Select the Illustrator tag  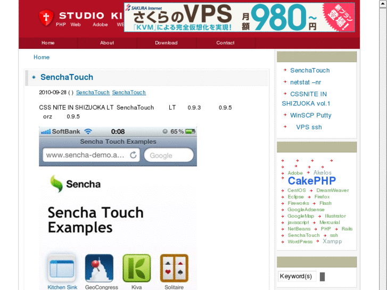(x=335, y=216)
